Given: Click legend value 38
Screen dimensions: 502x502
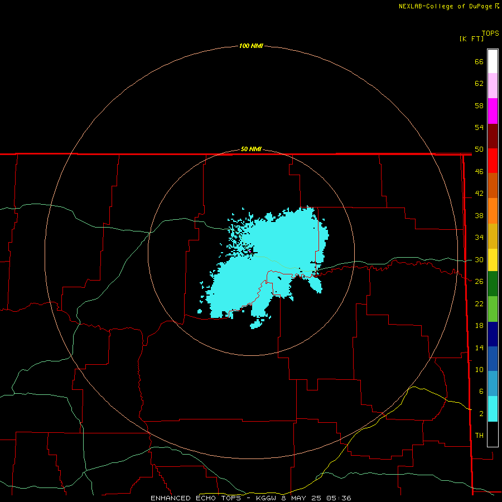Looking at the screenshot, I should tap(479, 216).
